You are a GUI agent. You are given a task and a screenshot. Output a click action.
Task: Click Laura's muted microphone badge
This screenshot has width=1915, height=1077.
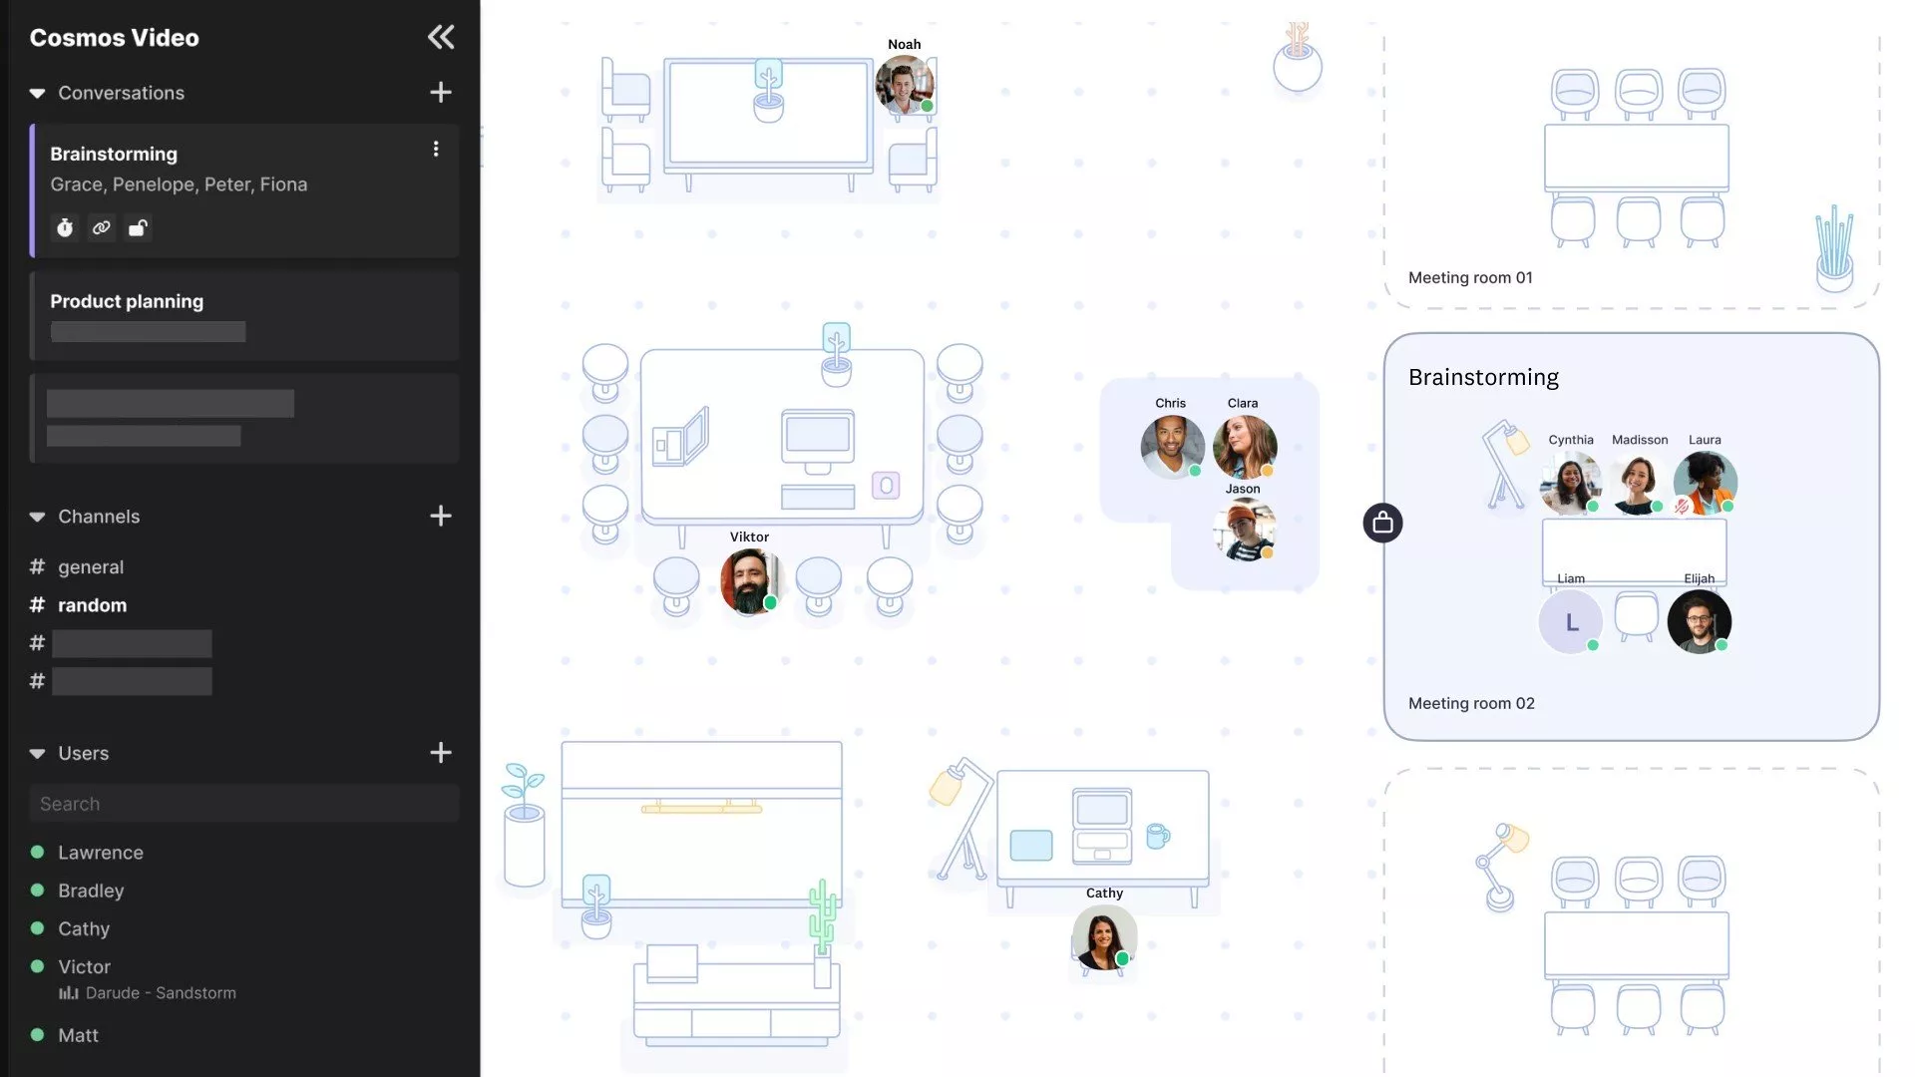point(1682,507)
